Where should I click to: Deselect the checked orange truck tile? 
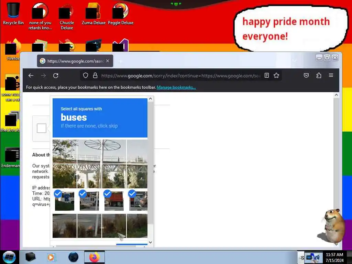click(x=114, y=201)
